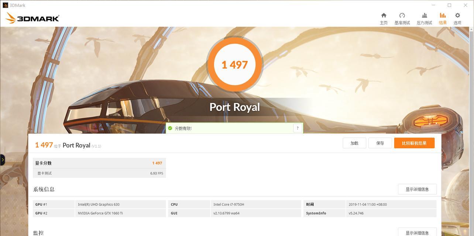Screen dimensions: 474x236
Task: Show detailed info for 监控 section
Action: point(417,232)
